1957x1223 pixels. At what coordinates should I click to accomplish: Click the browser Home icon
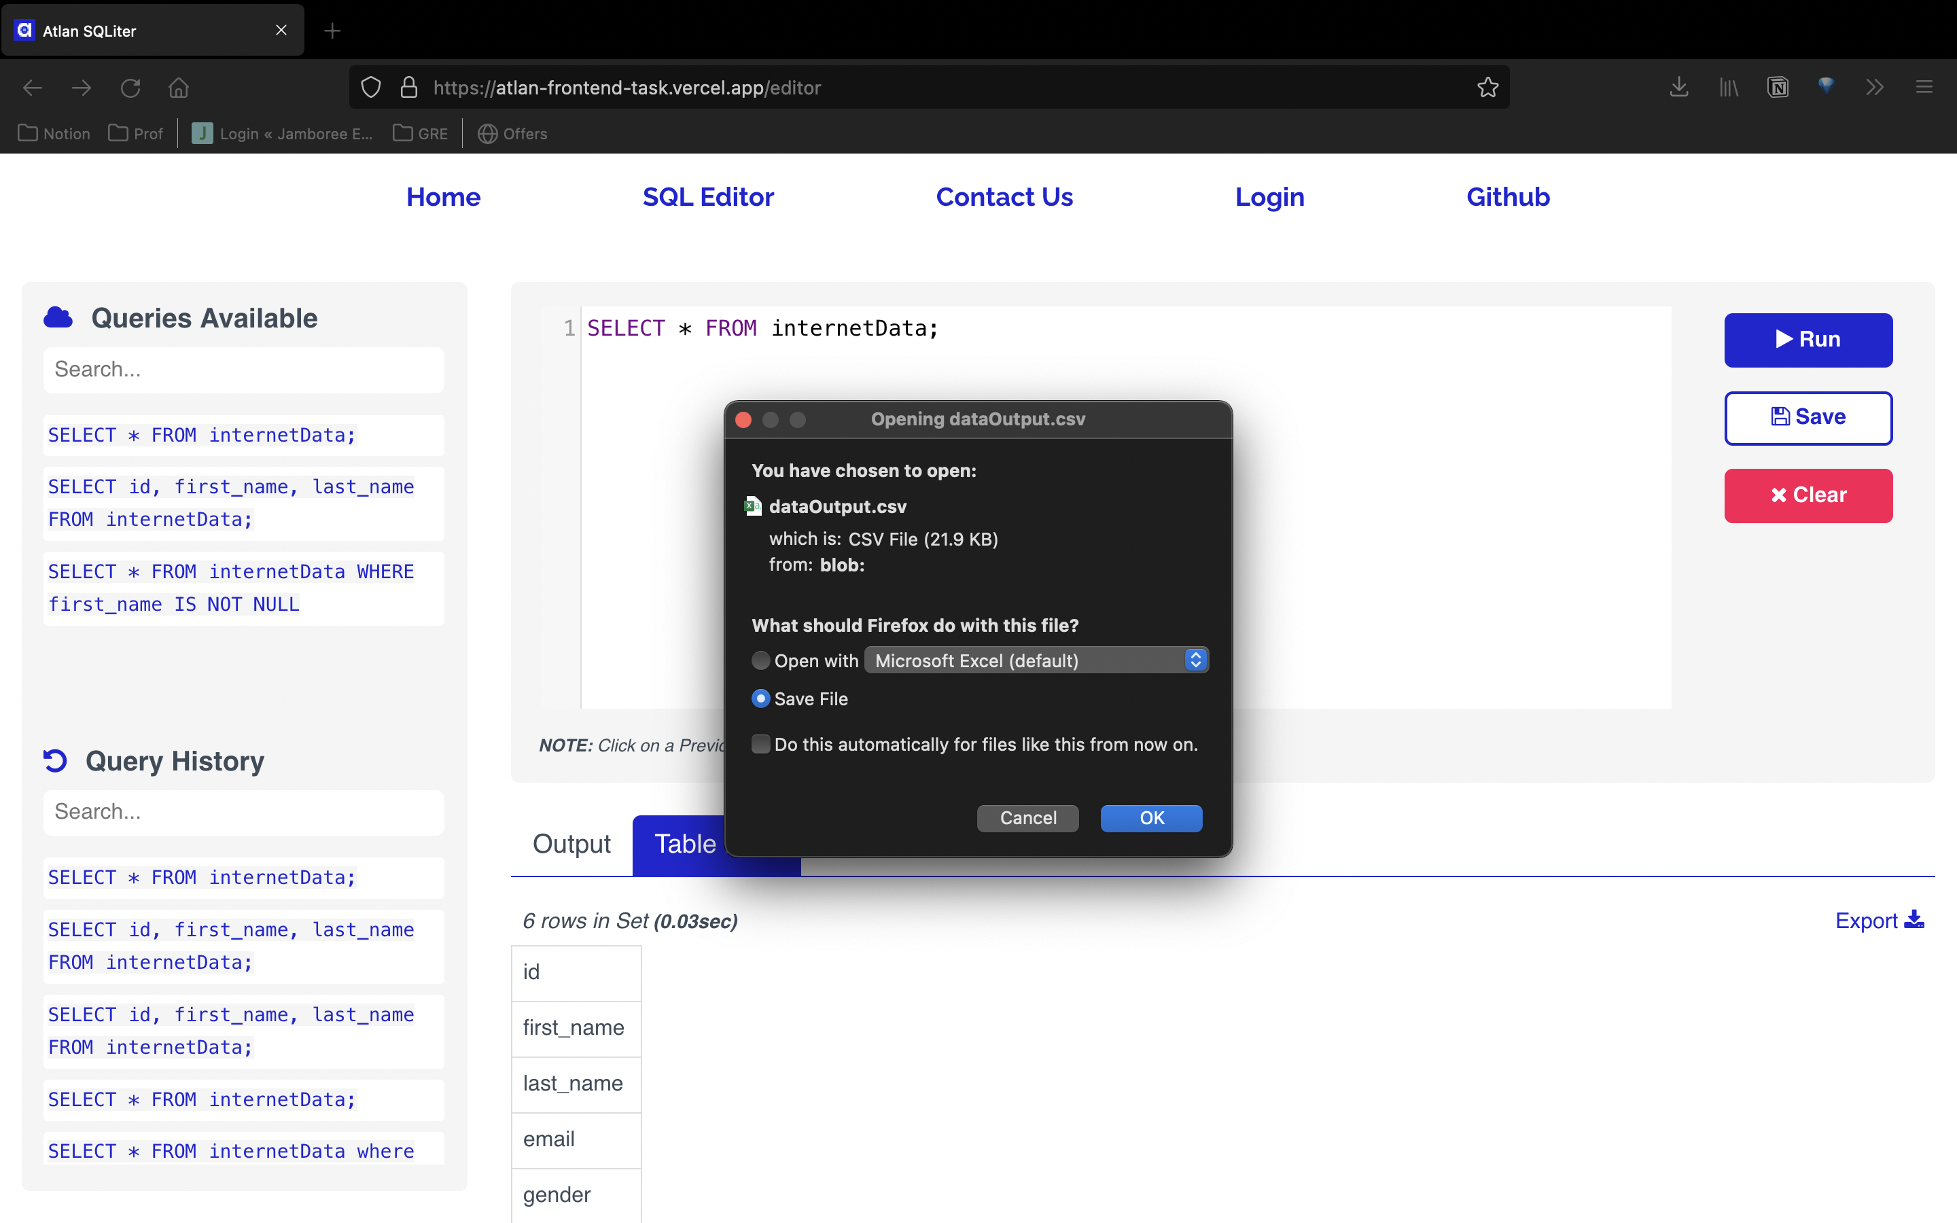(x=179, y=88)
